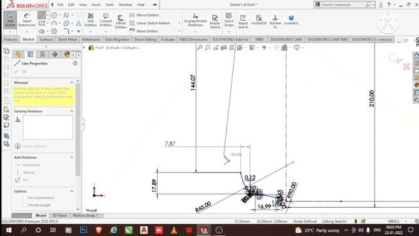Open the PropertyManager tab
Viewport: 419px width, 236px height.
31,54
